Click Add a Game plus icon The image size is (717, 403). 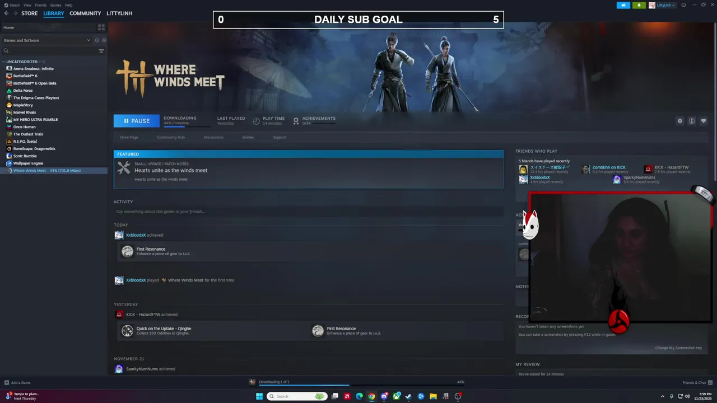[x=7, y=383]
